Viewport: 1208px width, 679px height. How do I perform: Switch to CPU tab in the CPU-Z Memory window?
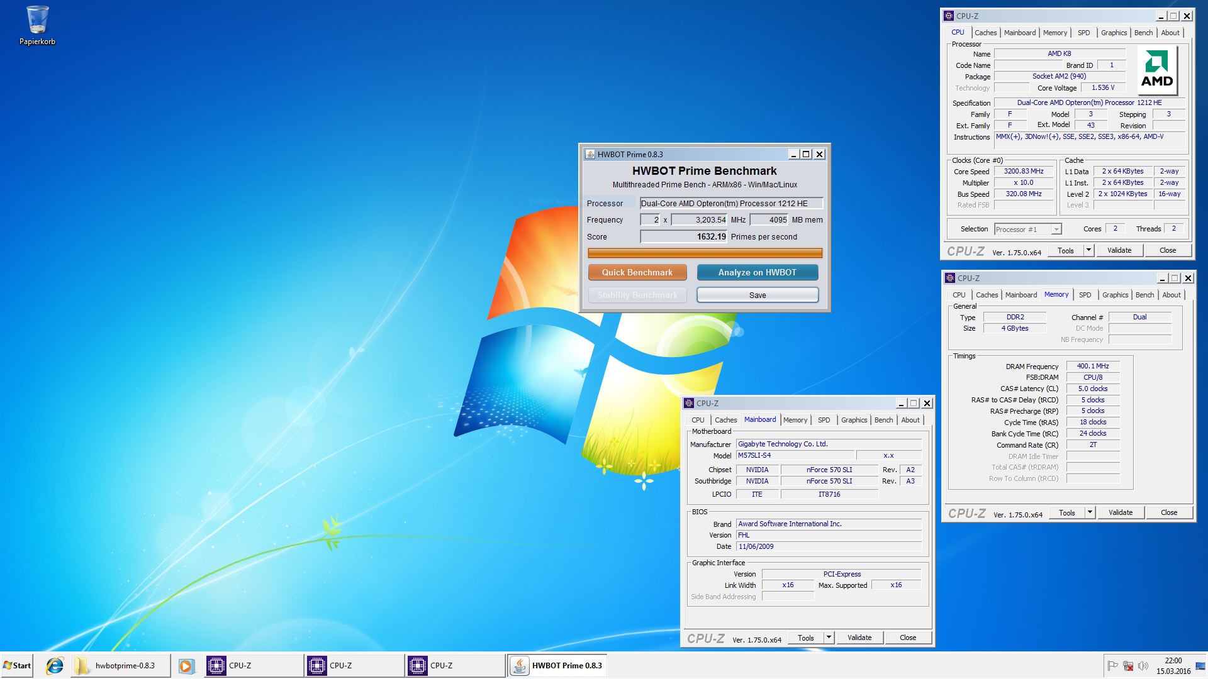click(x=959, y=295)
